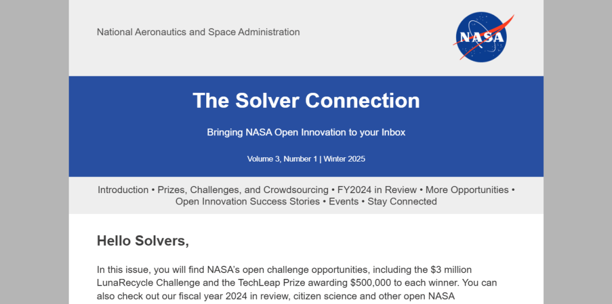The width and height of the screenshot is (612, 304).
Task: Click the Volume 3, Number 1 issue text
Action: [x=281, y=159]
